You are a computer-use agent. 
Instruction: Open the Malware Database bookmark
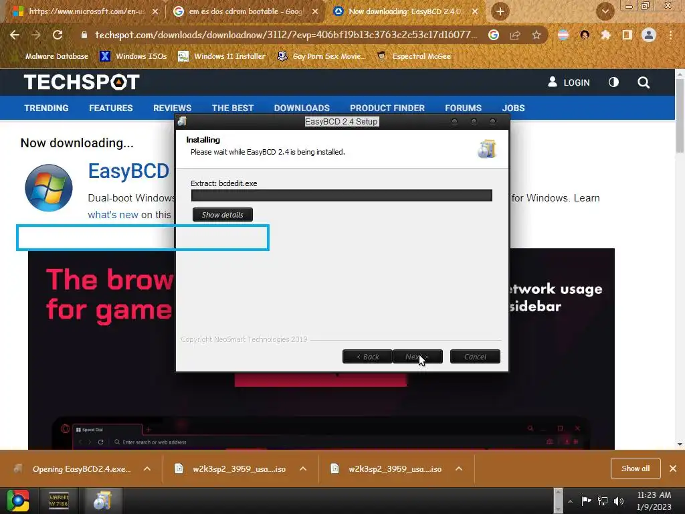pos(57,56)
